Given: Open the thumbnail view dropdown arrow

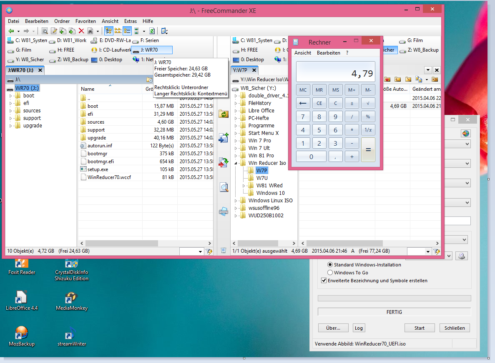Looking at the screenshot, I should point(144,31).
